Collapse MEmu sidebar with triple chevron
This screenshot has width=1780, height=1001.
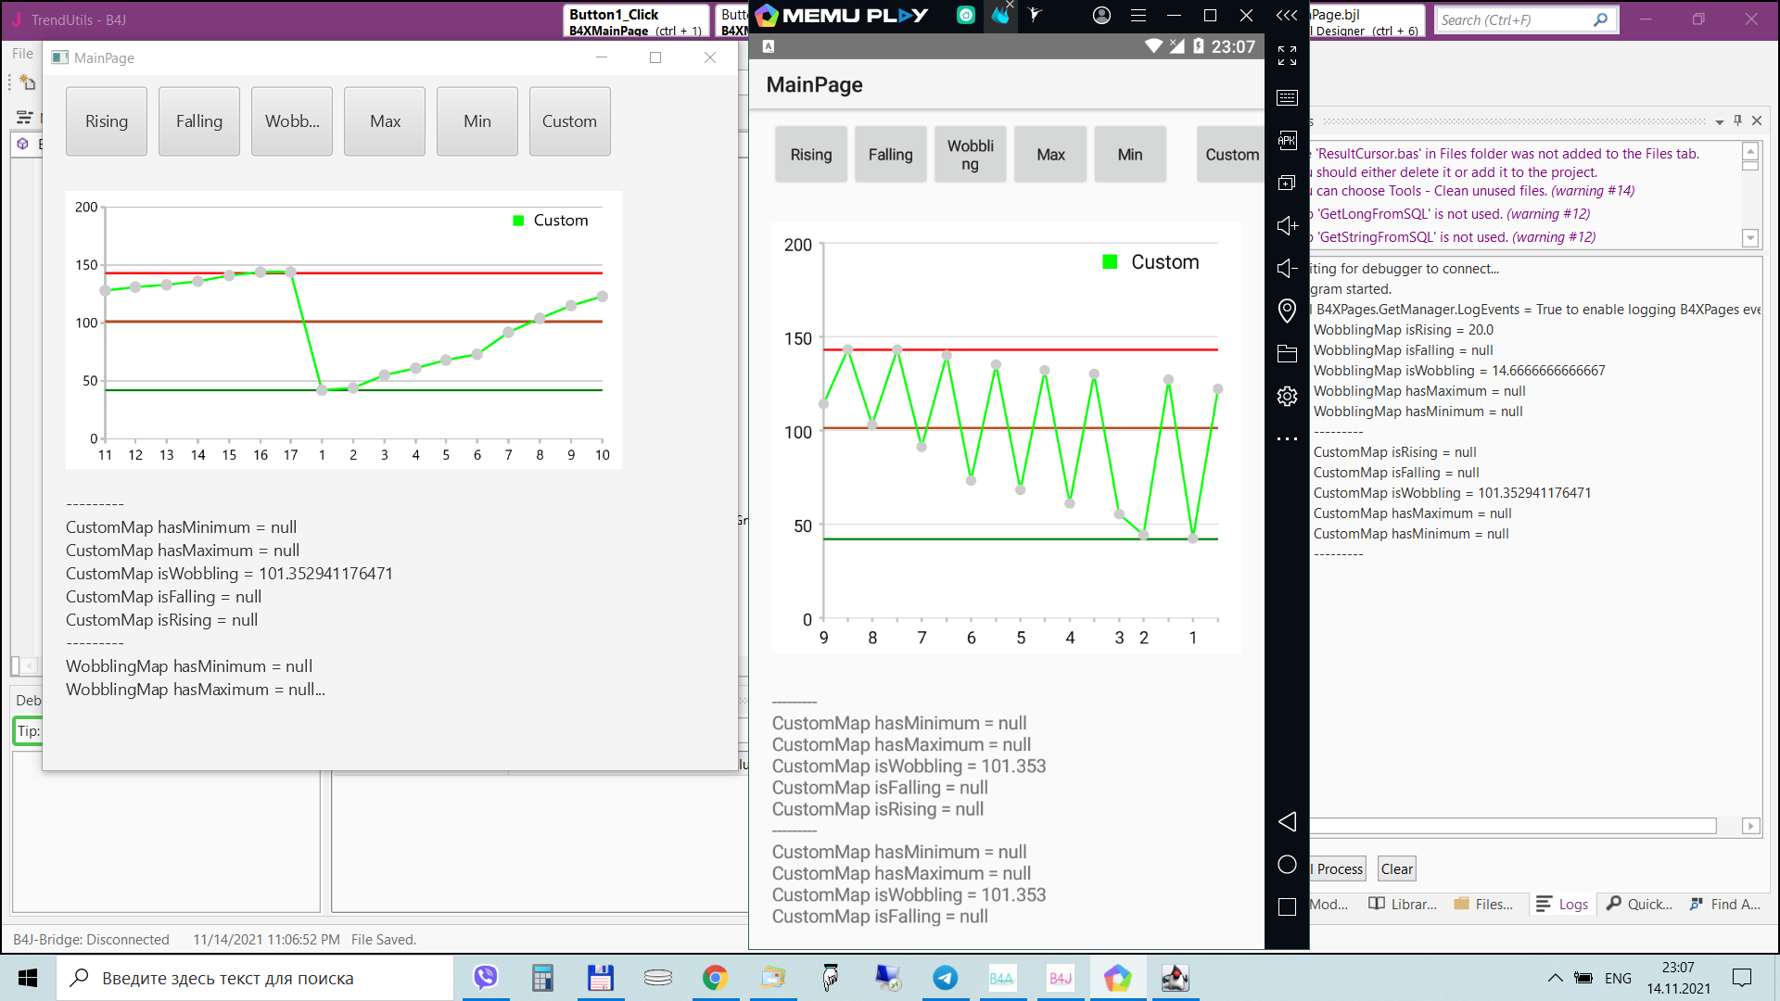pos(1287,16)
